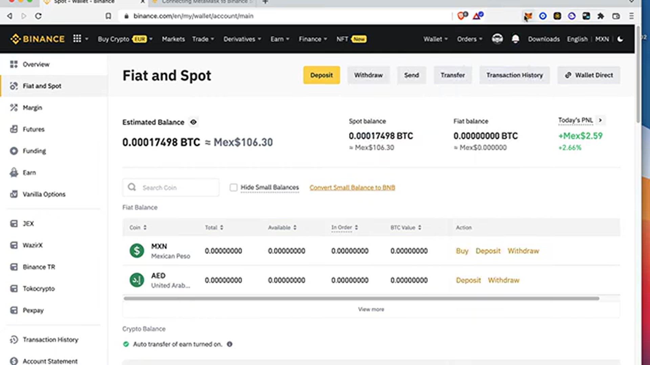This screenshot has width=650, height=365.
Task: Bookmark this page icon
Action: coord(108,16)
